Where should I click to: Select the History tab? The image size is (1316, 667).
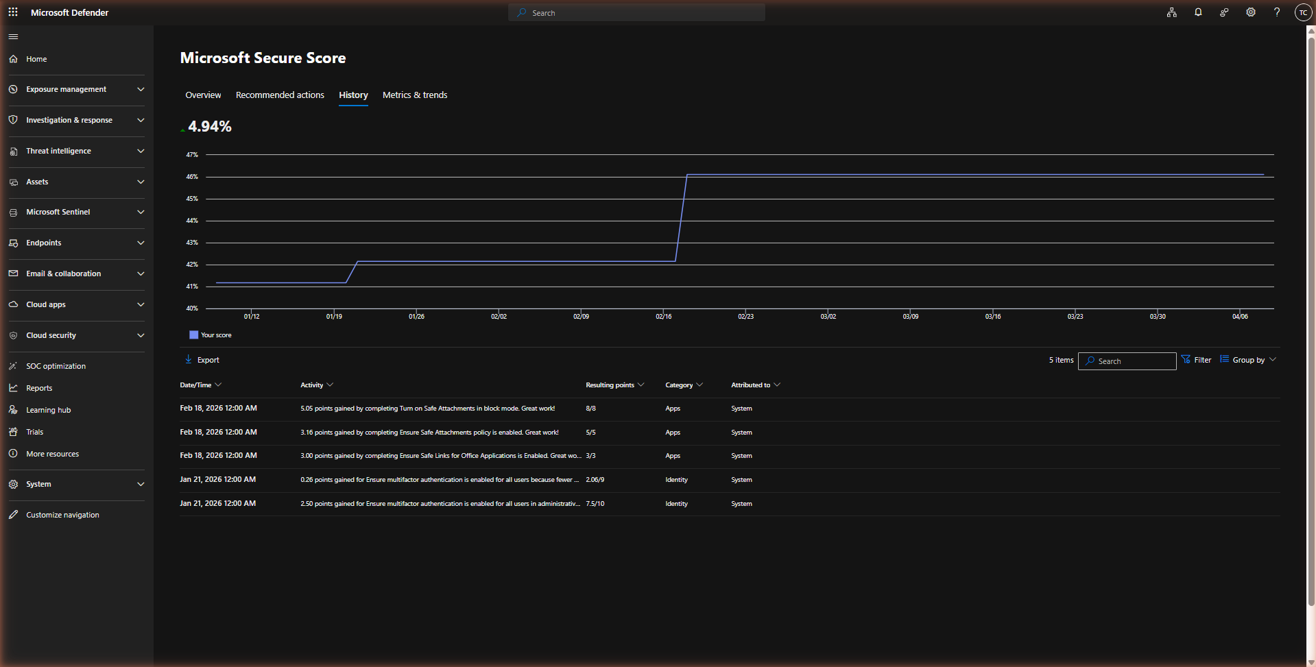[353, 95]
